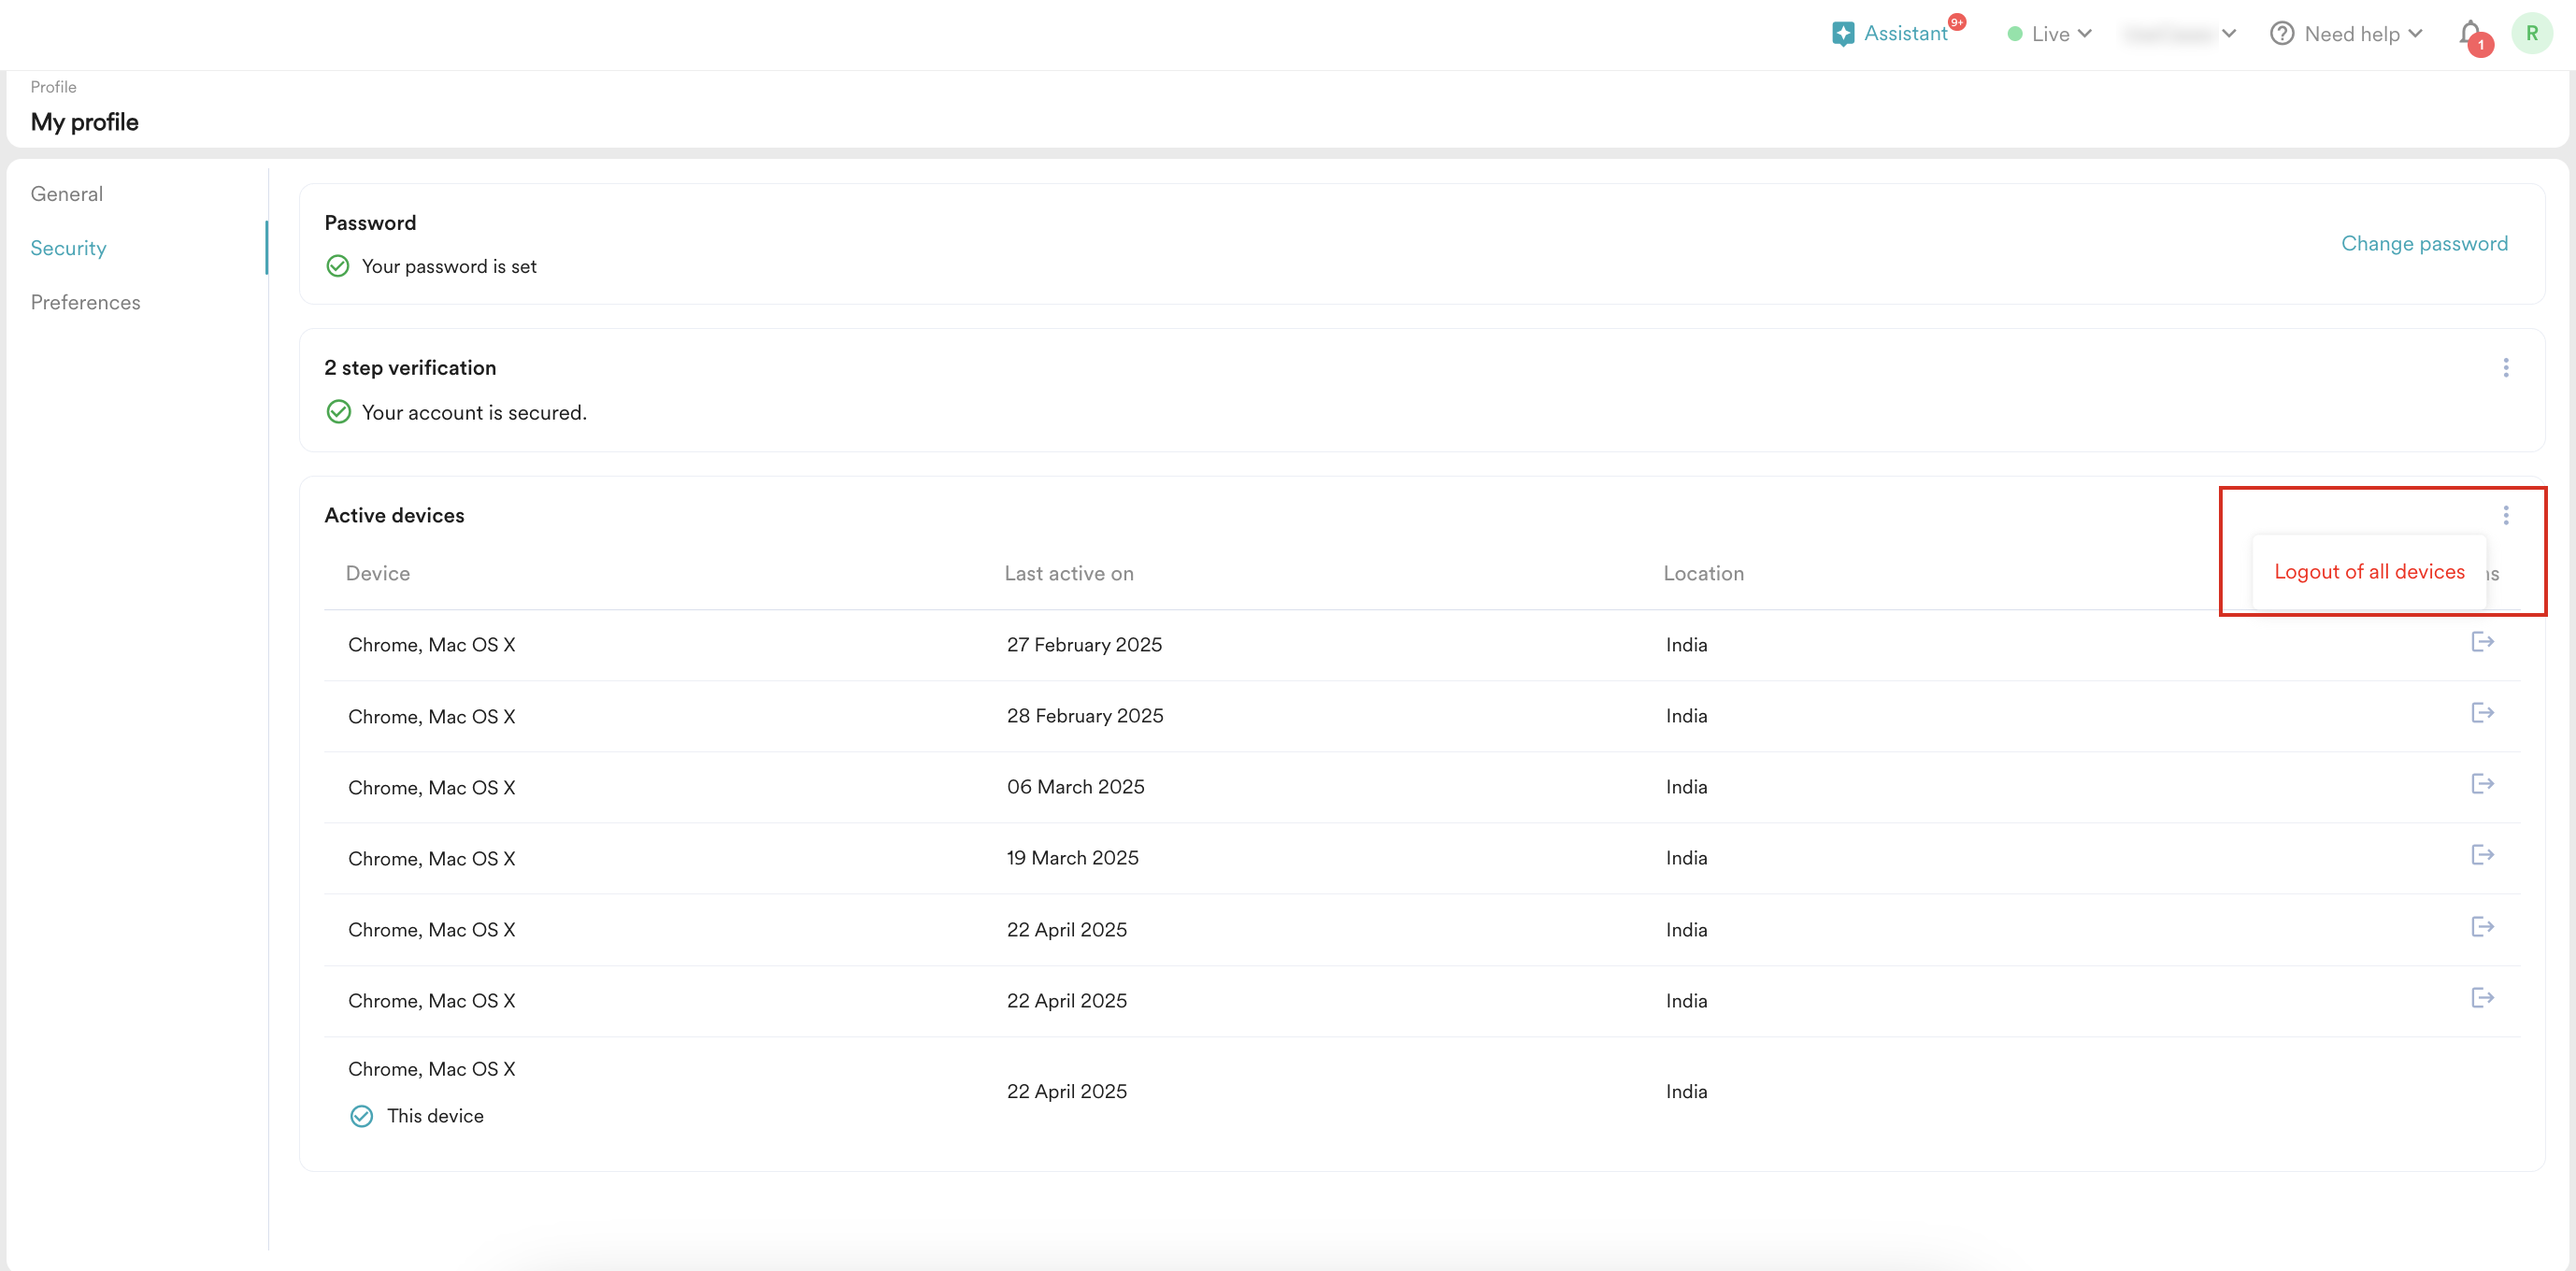The height and width of the screenshot is (1271, 2576).
Task: Select the Security tab
Action: click(68, 248)
